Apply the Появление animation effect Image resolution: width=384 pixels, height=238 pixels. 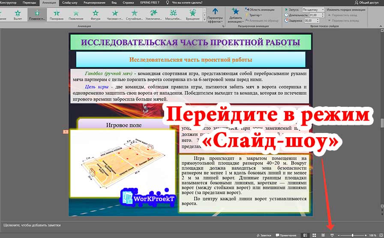coord(76,15)
